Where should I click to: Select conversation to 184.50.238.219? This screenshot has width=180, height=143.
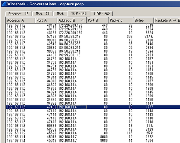93,36
